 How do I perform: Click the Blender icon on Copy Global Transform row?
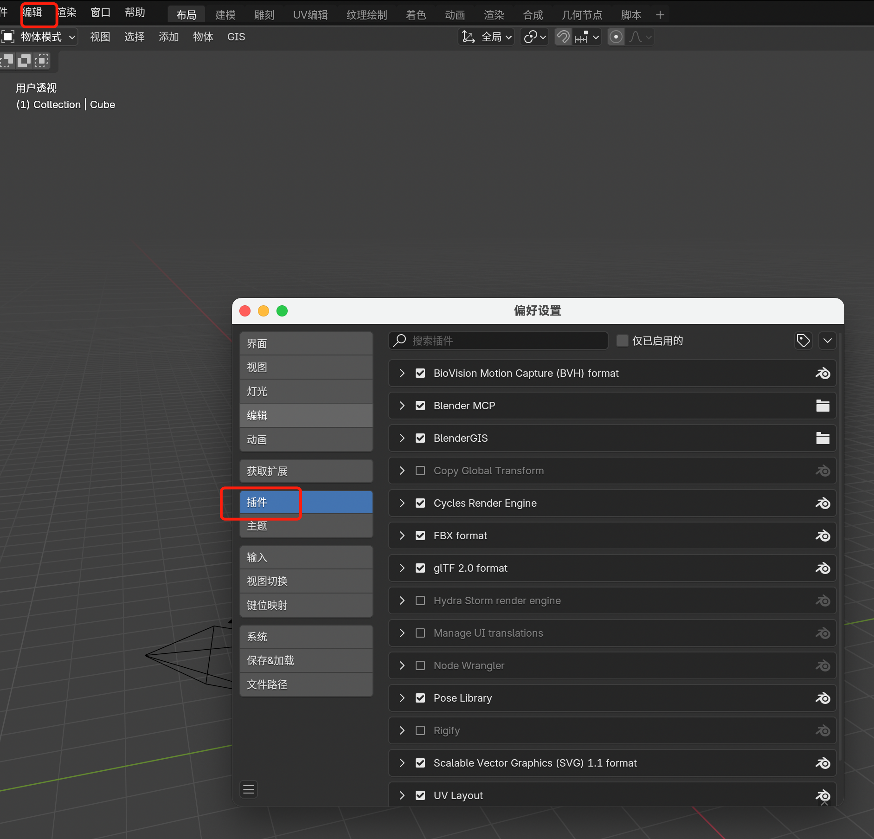click(x=823, y=471)
